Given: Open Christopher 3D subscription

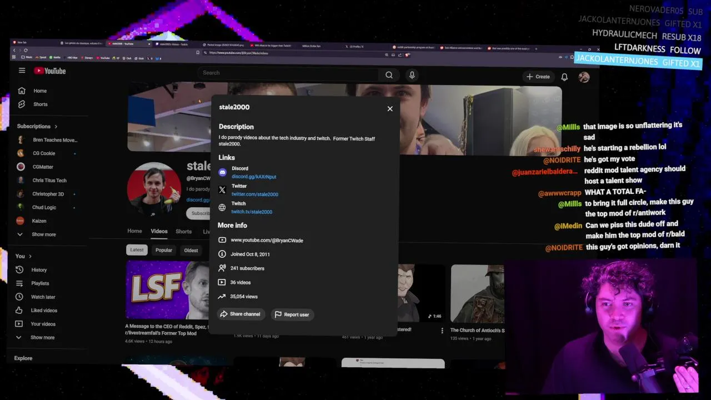Looking at the screenshot, I should (47, 194).
